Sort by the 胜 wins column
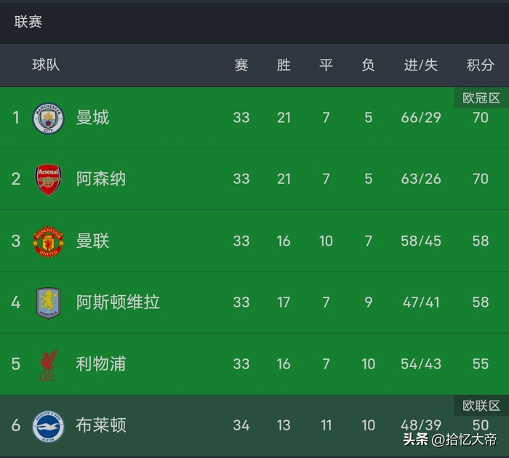This screenshot has width=509, height=458. pos(284,65)
